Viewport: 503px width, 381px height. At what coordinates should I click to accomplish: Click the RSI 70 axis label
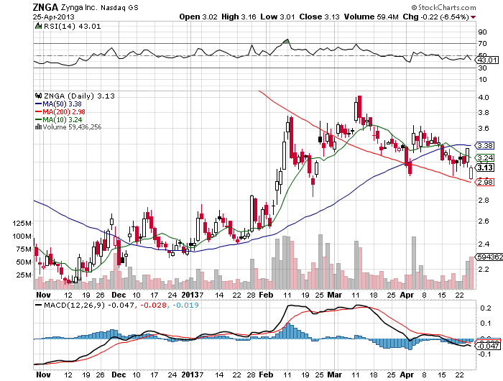(x=482, y=44)
